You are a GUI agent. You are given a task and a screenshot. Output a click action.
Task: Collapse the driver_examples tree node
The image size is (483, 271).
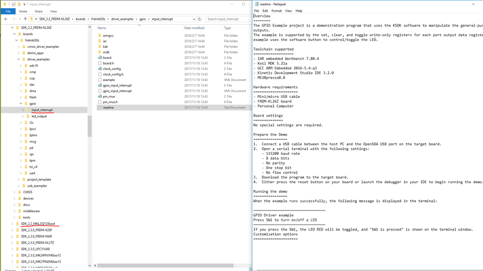tap(19, 59)
